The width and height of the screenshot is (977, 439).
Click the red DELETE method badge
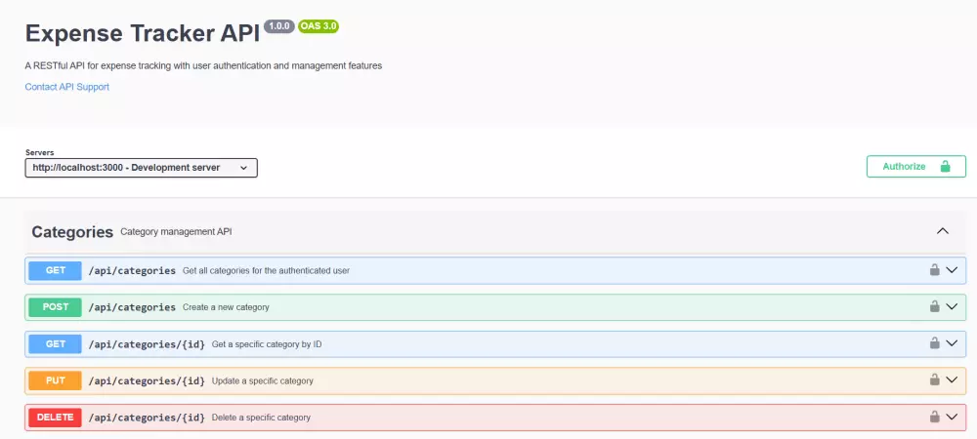point(56,418)
